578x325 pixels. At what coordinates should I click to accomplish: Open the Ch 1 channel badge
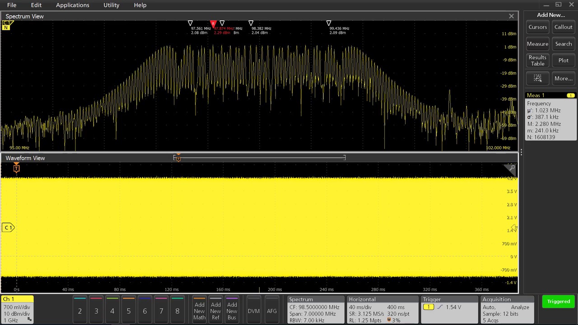17,309
